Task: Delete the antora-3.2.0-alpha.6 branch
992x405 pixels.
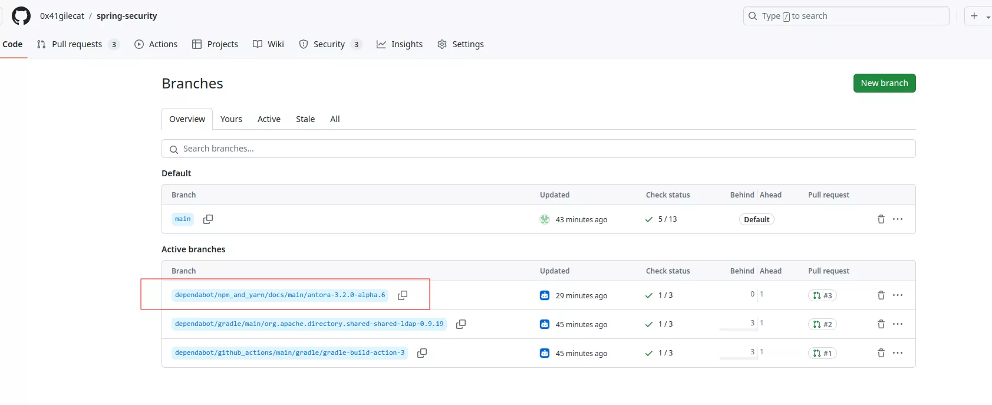Action: [881, 295]
